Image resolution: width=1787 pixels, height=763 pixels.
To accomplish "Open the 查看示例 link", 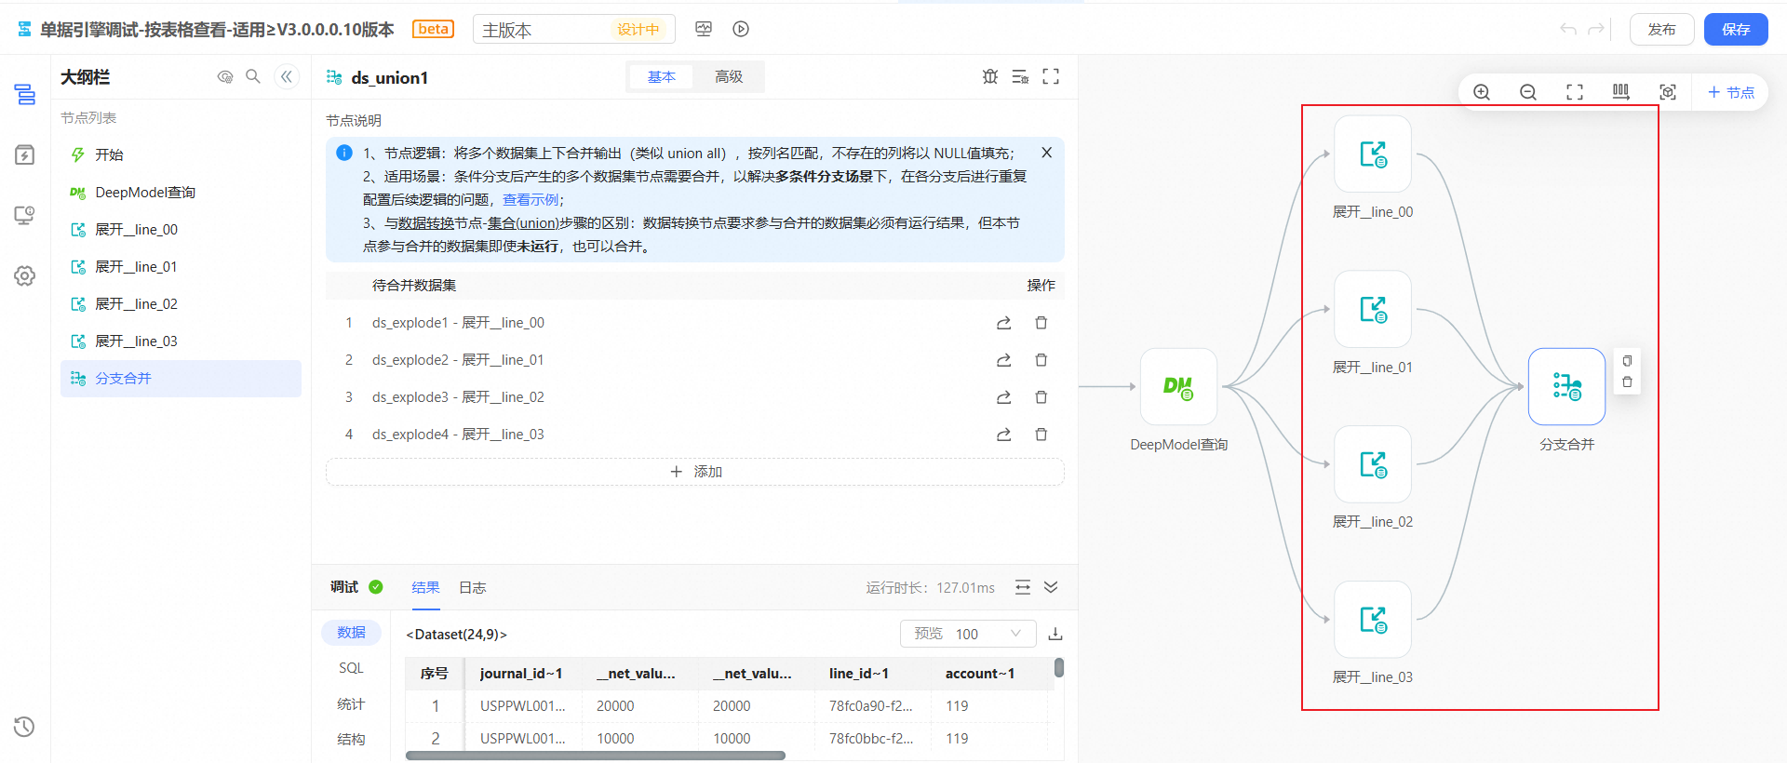I will 531,200.
